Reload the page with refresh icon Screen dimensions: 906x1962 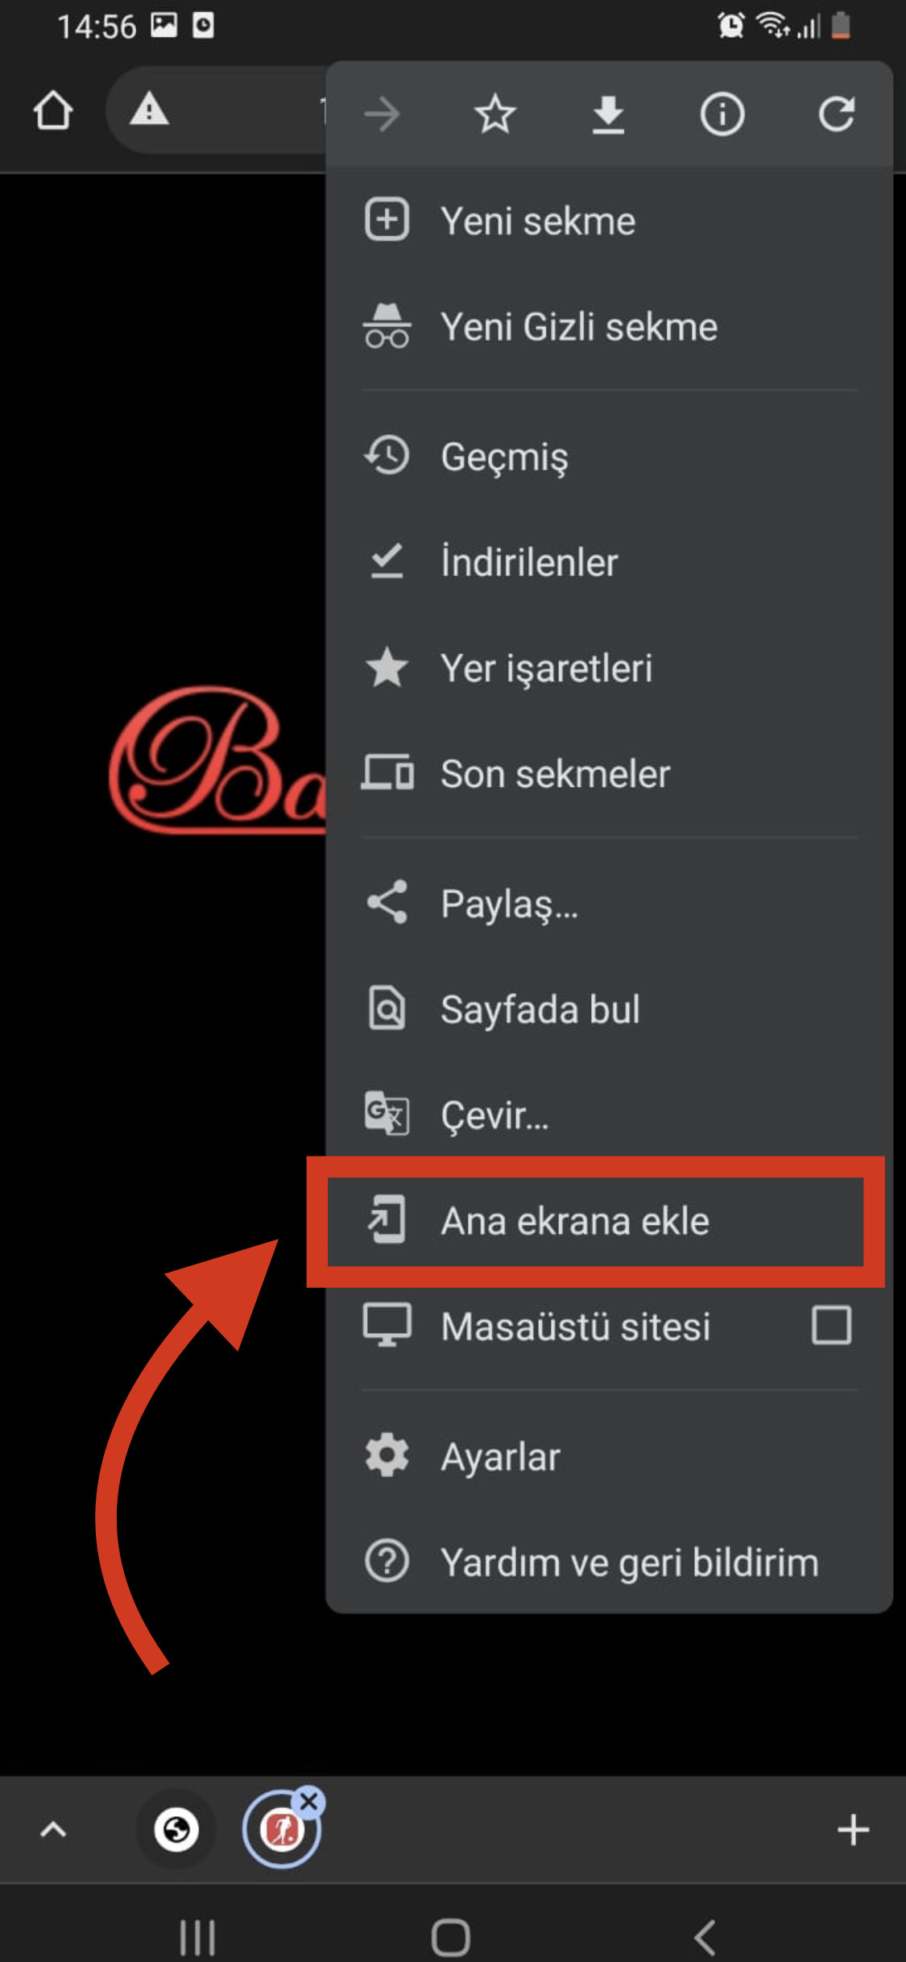[836, 114]
